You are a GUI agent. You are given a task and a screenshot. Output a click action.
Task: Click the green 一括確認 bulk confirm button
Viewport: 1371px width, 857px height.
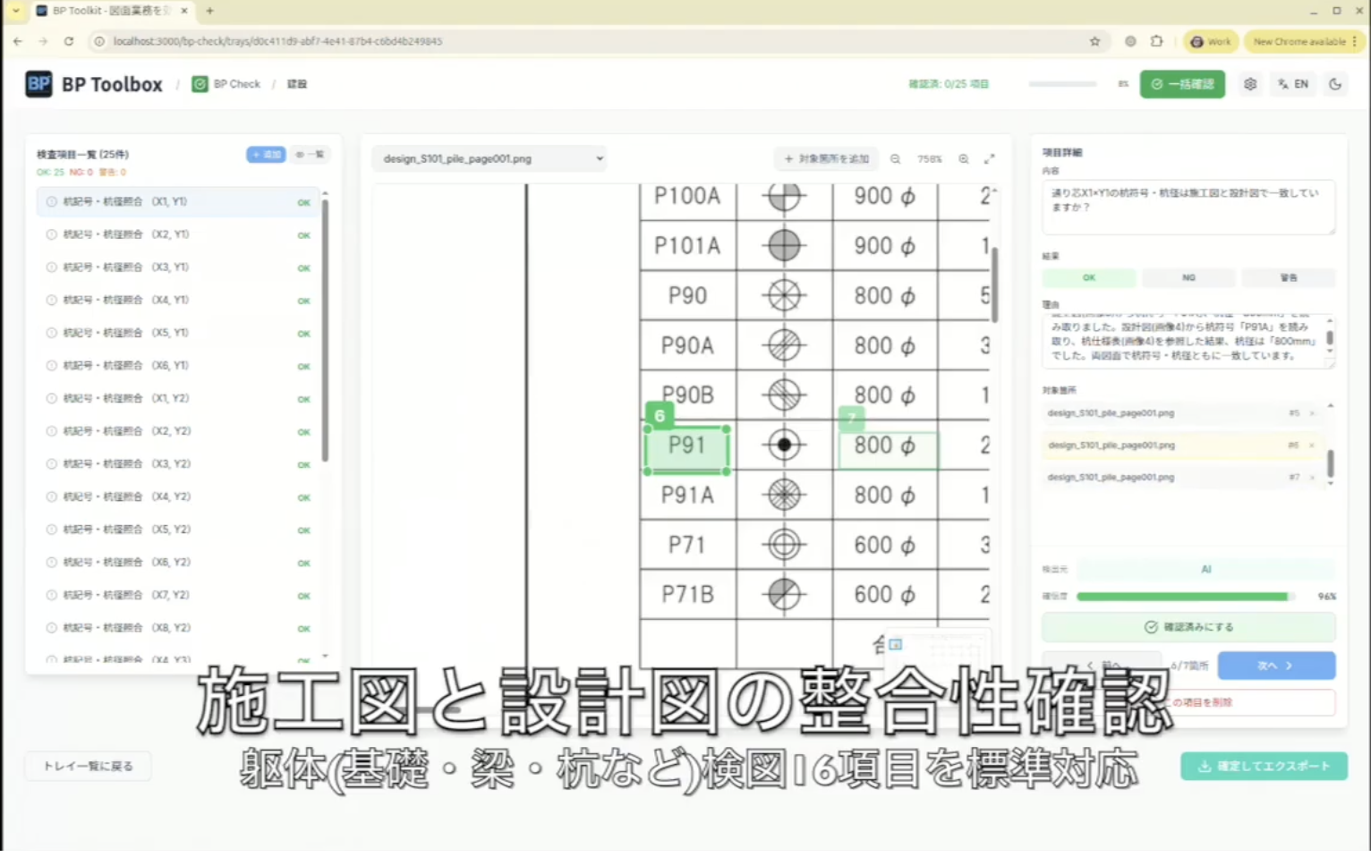click(x=1181, y=84)
